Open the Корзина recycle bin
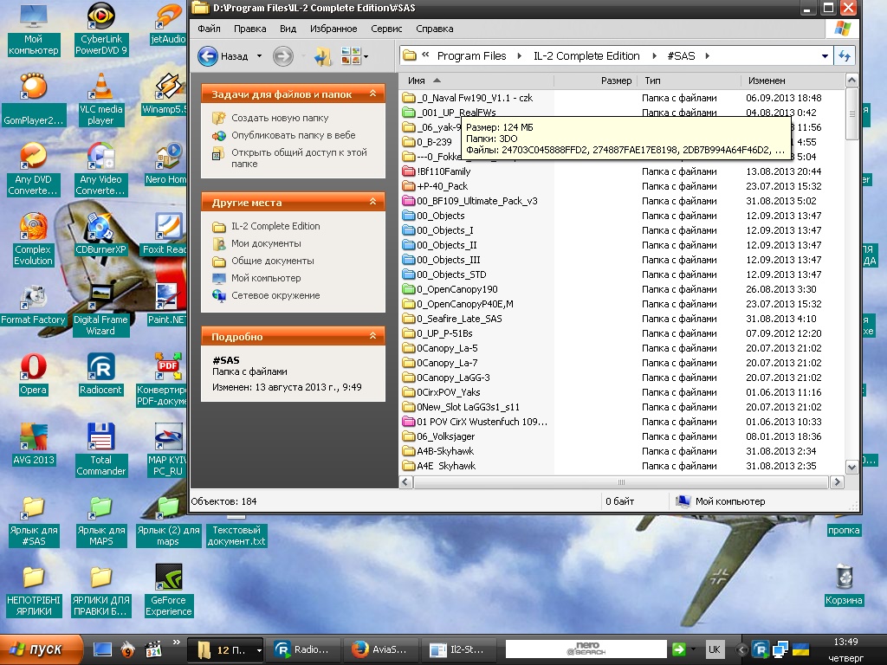Viewport: 887px width, 665px height. tap(844, 584)
